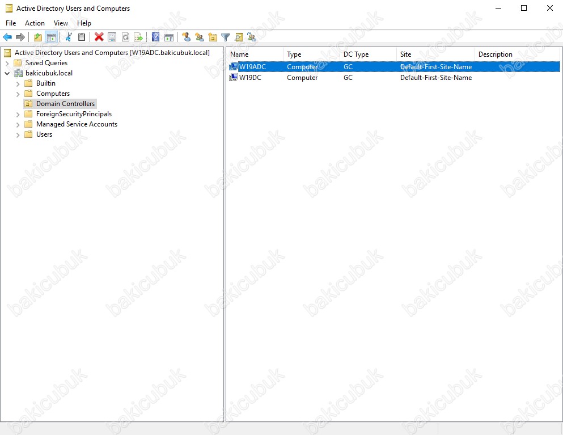This screenshot has height=435, width=563.
Task: Select the Builtin folder
Action: pyautogui.click(x=45, y=83)
